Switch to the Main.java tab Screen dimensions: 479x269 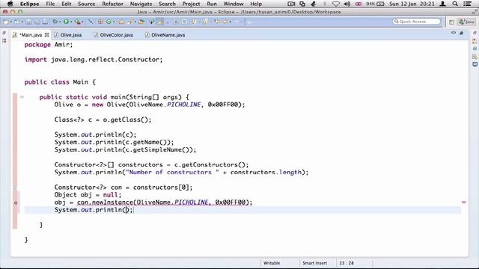click(30, 35)
